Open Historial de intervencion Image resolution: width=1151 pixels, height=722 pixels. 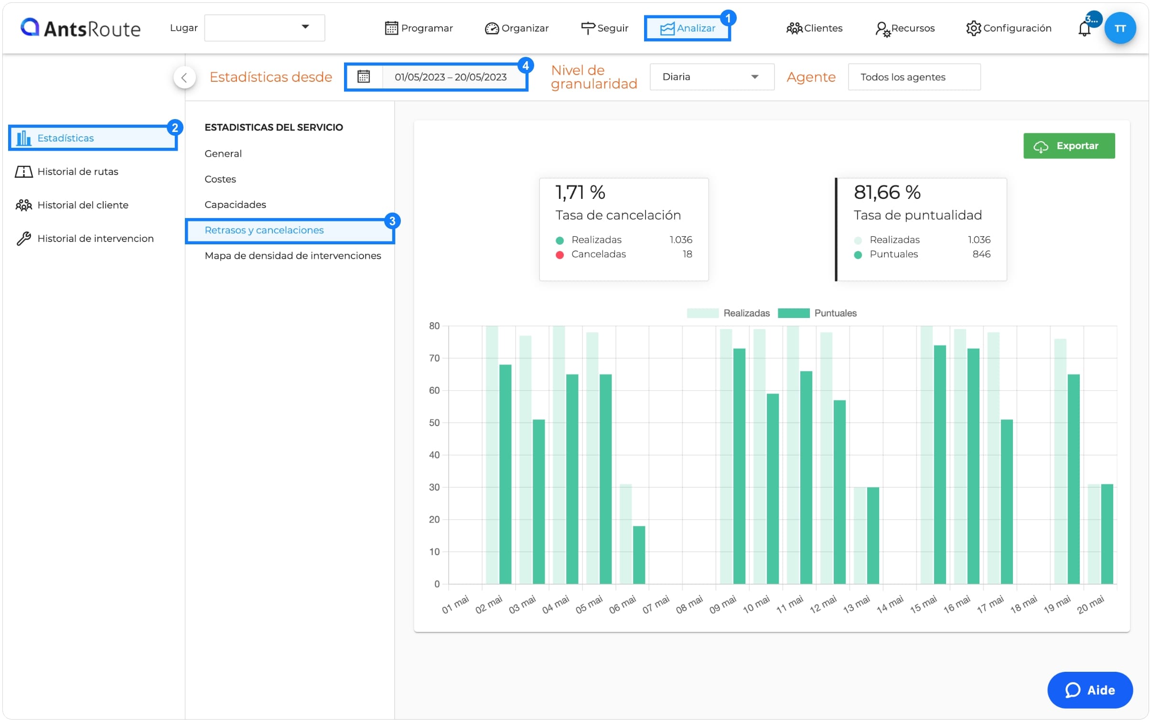point(85,239)
